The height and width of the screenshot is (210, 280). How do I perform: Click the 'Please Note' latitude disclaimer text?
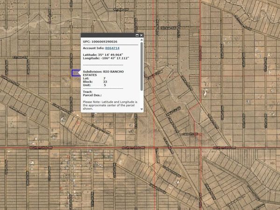click(110, 105)
